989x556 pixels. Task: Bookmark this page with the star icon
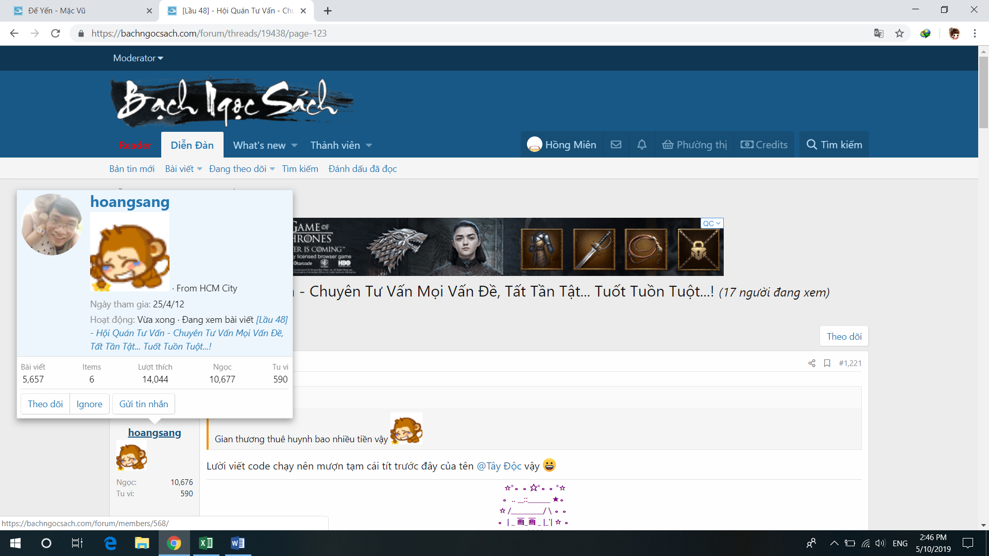(x=899, y=33)
